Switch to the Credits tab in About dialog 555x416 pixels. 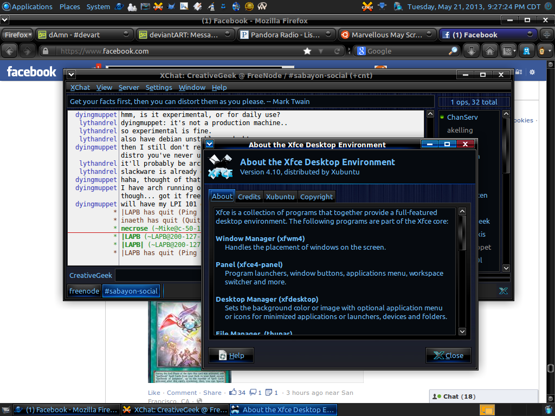(249, 197)
